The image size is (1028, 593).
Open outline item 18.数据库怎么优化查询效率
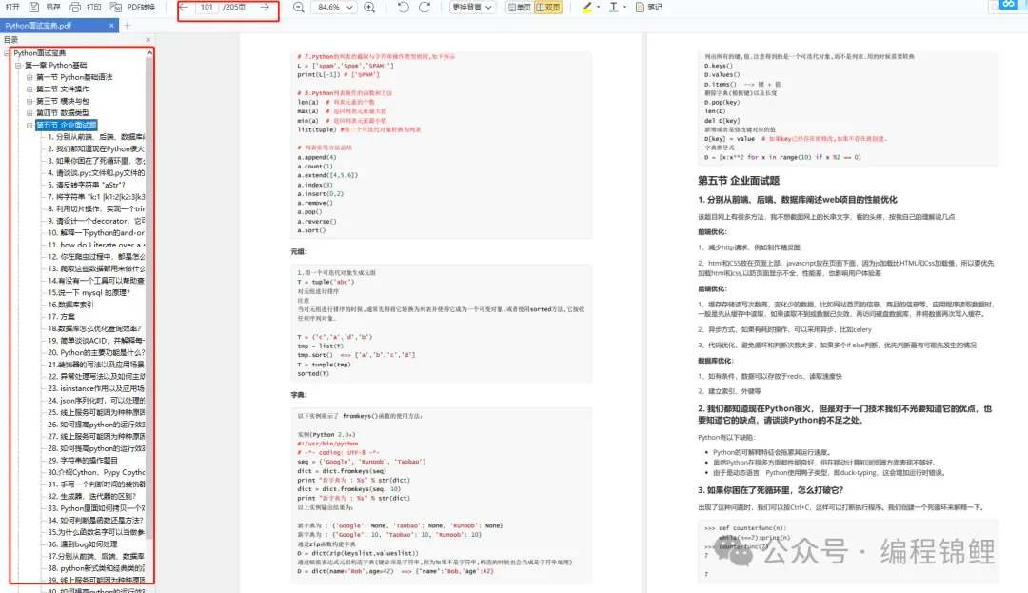point(94,328)
